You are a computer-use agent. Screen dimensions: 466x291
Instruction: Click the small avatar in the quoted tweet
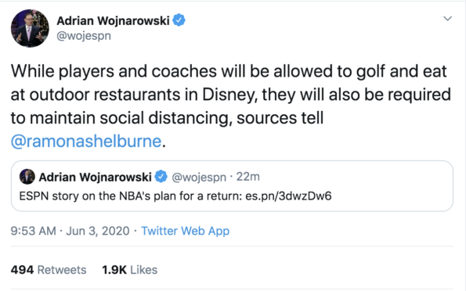coord(27,177)
